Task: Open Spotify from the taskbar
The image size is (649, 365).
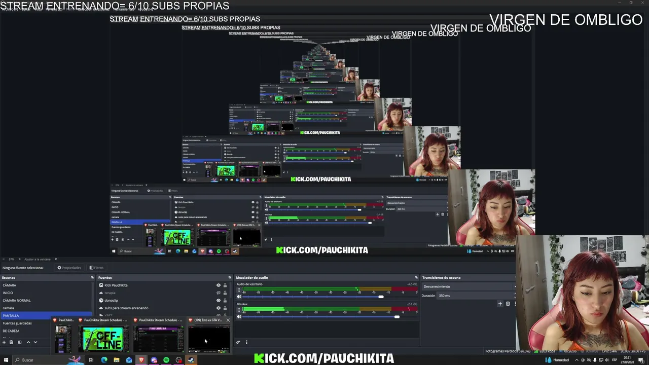Action: point(166,360)
